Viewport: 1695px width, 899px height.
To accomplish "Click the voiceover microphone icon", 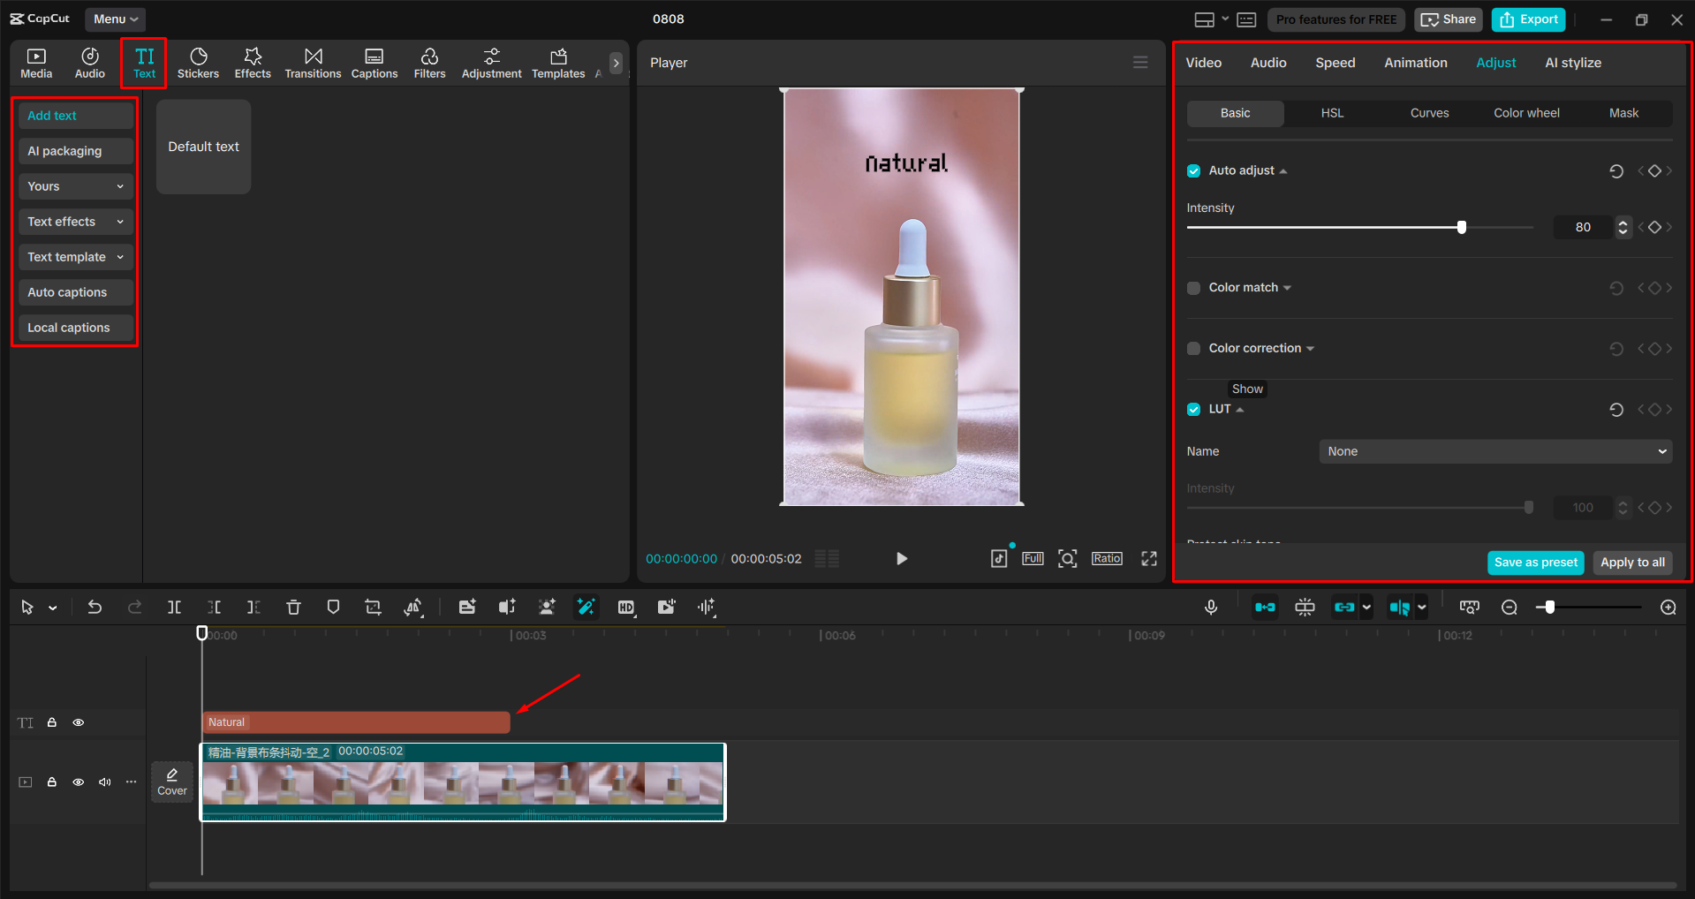I will click(1210, 607).
